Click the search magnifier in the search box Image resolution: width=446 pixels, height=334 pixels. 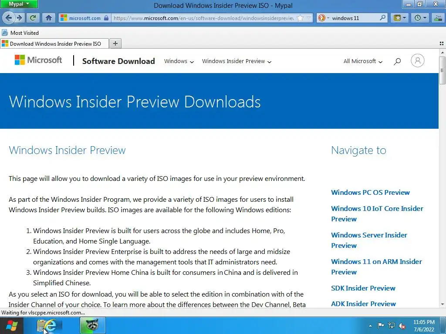(x=383, y=18)
